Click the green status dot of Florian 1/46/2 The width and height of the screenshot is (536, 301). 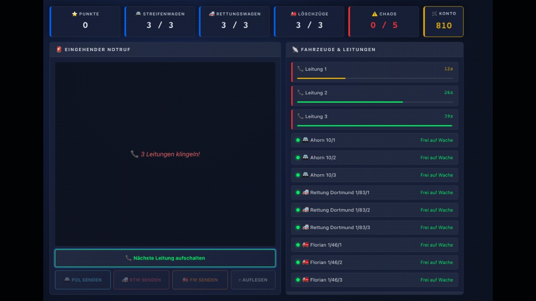(x=298, y=262)
